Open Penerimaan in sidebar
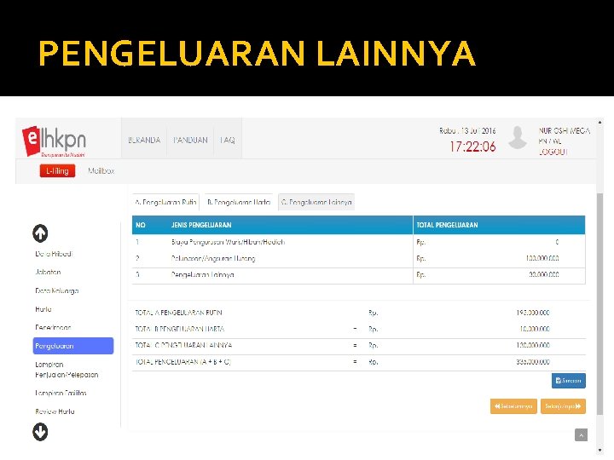Image resolution: width=614 pixels, height=460 pixels. point(53,327)
